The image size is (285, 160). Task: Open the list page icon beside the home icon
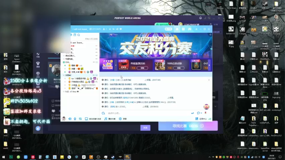click(183, 29)
